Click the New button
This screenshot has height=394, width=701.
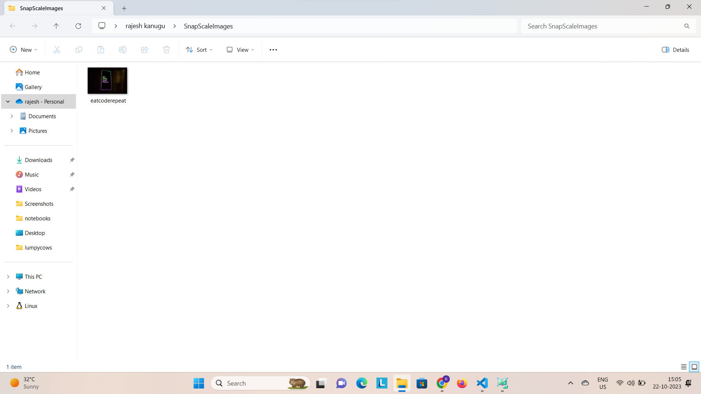coord(24,50)
